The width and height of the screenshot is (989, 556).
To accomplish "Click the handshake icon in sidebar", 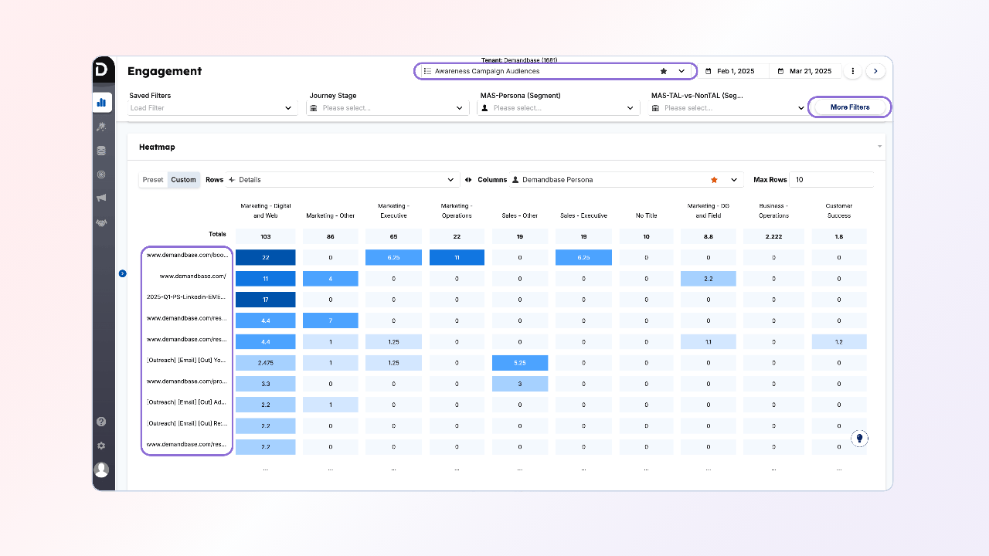I will (101, 222).
